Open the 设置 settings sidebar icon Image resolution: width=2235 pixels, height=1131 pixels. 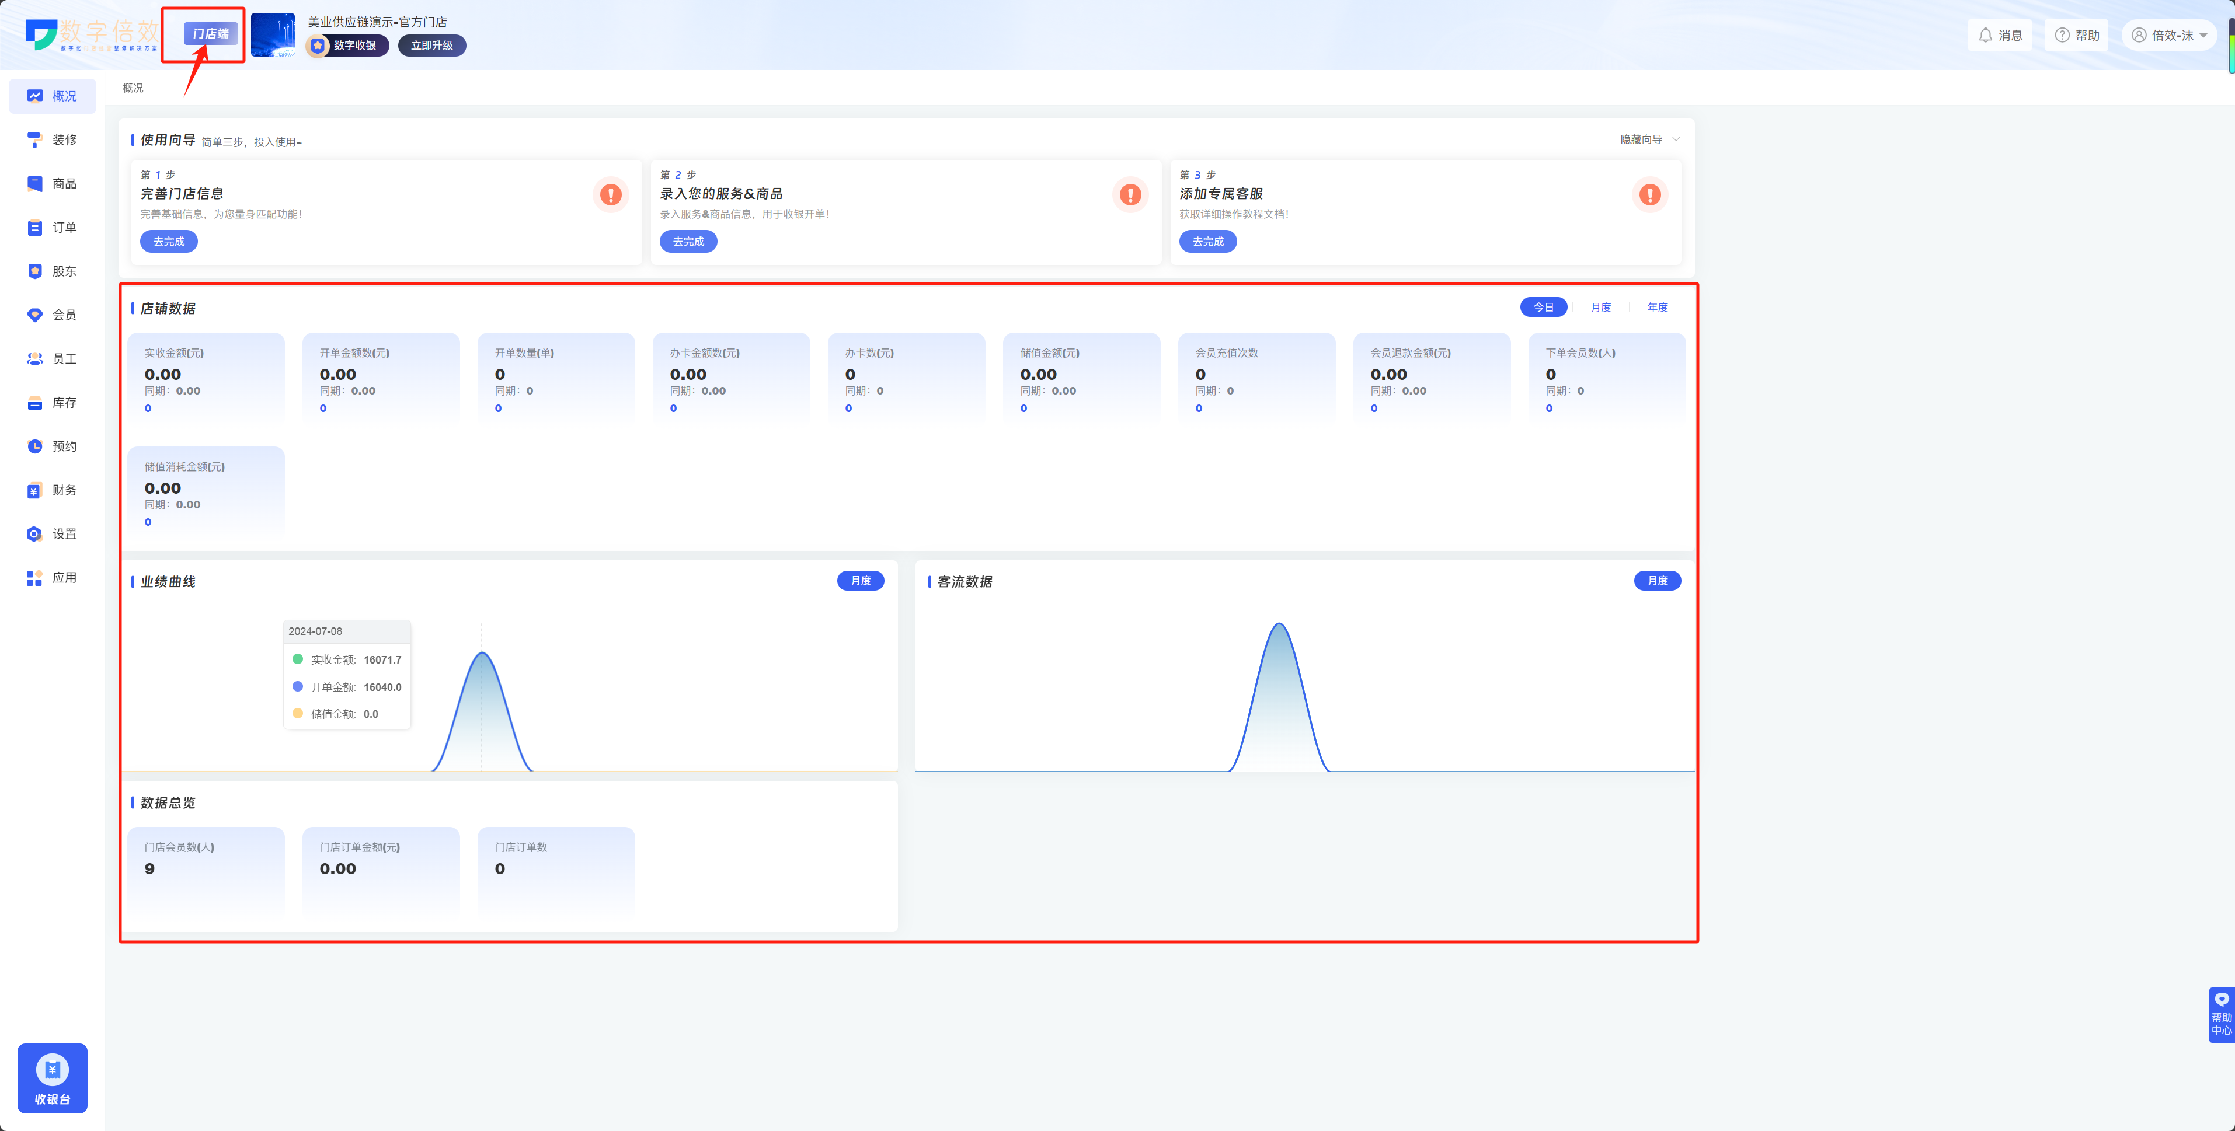[x=34, y=534]
